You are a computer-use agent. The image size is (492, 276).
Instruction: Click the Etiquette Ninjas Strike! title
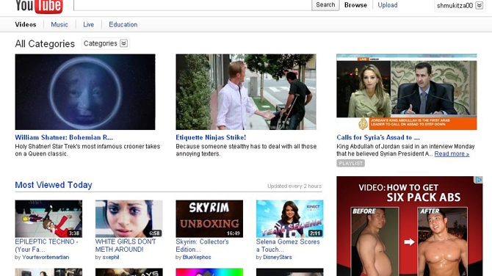[211, 137]
